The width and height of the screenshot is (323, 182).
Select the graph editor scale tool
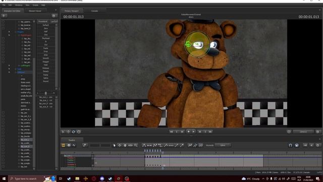(x=130, y=145)
